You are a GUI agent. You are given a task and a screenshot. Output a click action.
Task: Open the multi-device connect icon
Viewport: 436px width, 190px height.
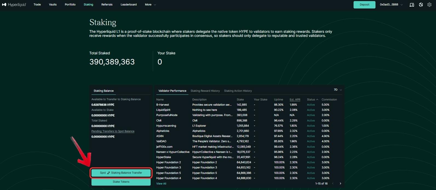pos(412,5)
